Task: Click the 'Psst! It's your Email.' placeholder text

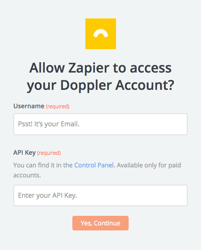Action: [x=49, y=124]
